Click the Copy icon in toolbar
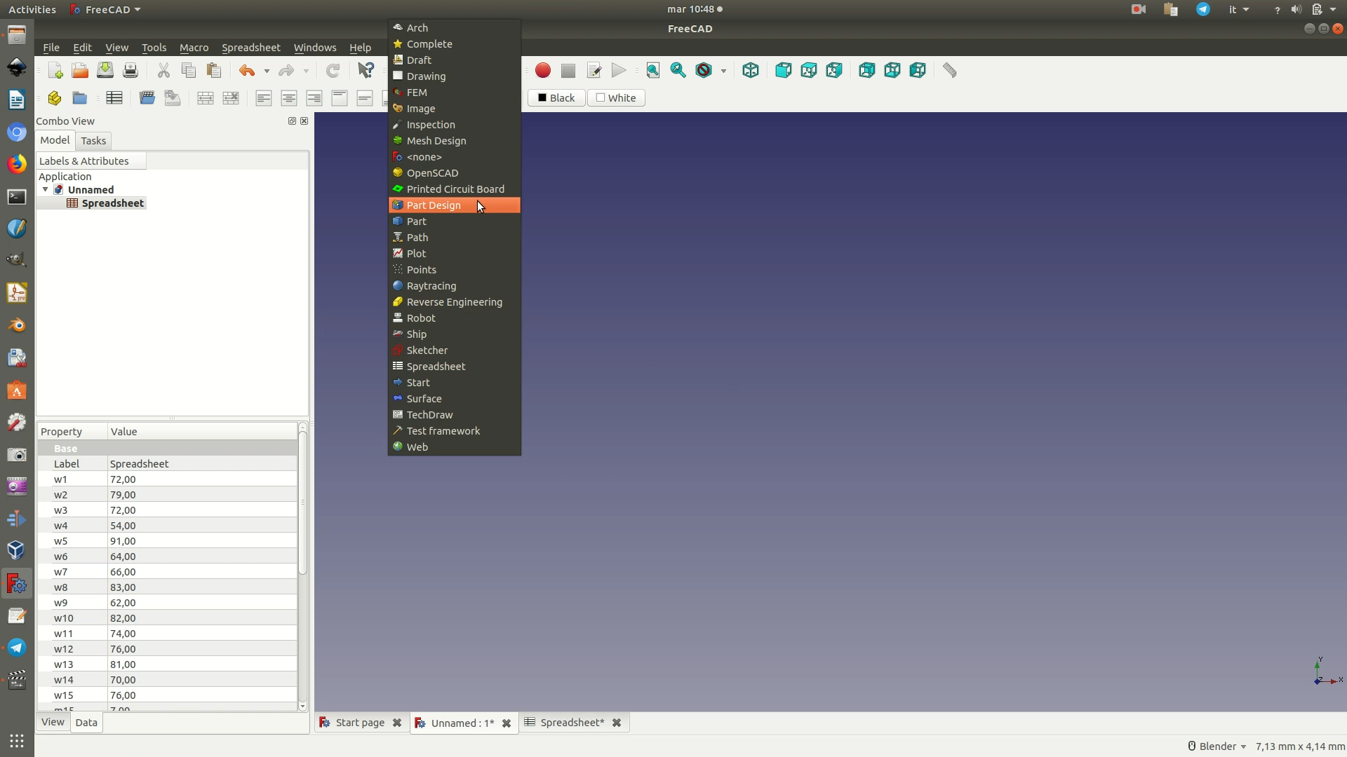Screen dimensions: 1347x757 [189, 70]
